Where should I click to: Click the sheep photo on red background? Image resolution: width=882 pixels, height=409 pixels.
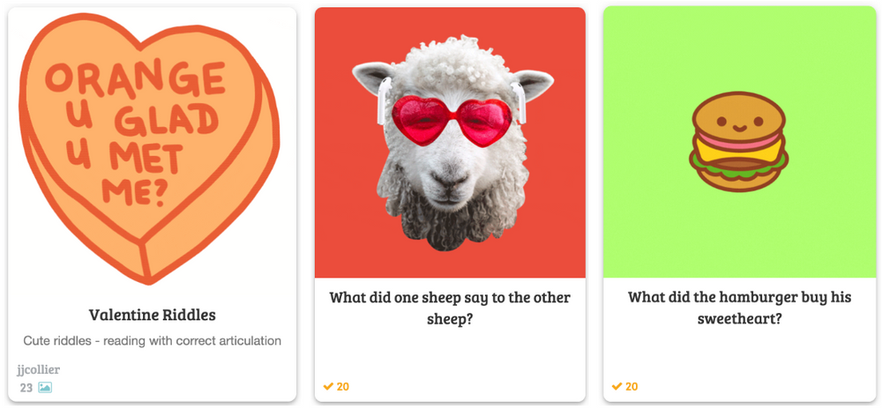click(452, 143)
